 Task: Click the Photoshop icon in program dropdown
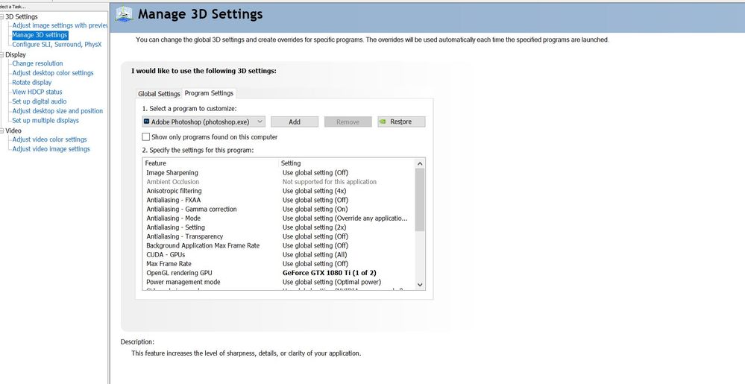146,122
